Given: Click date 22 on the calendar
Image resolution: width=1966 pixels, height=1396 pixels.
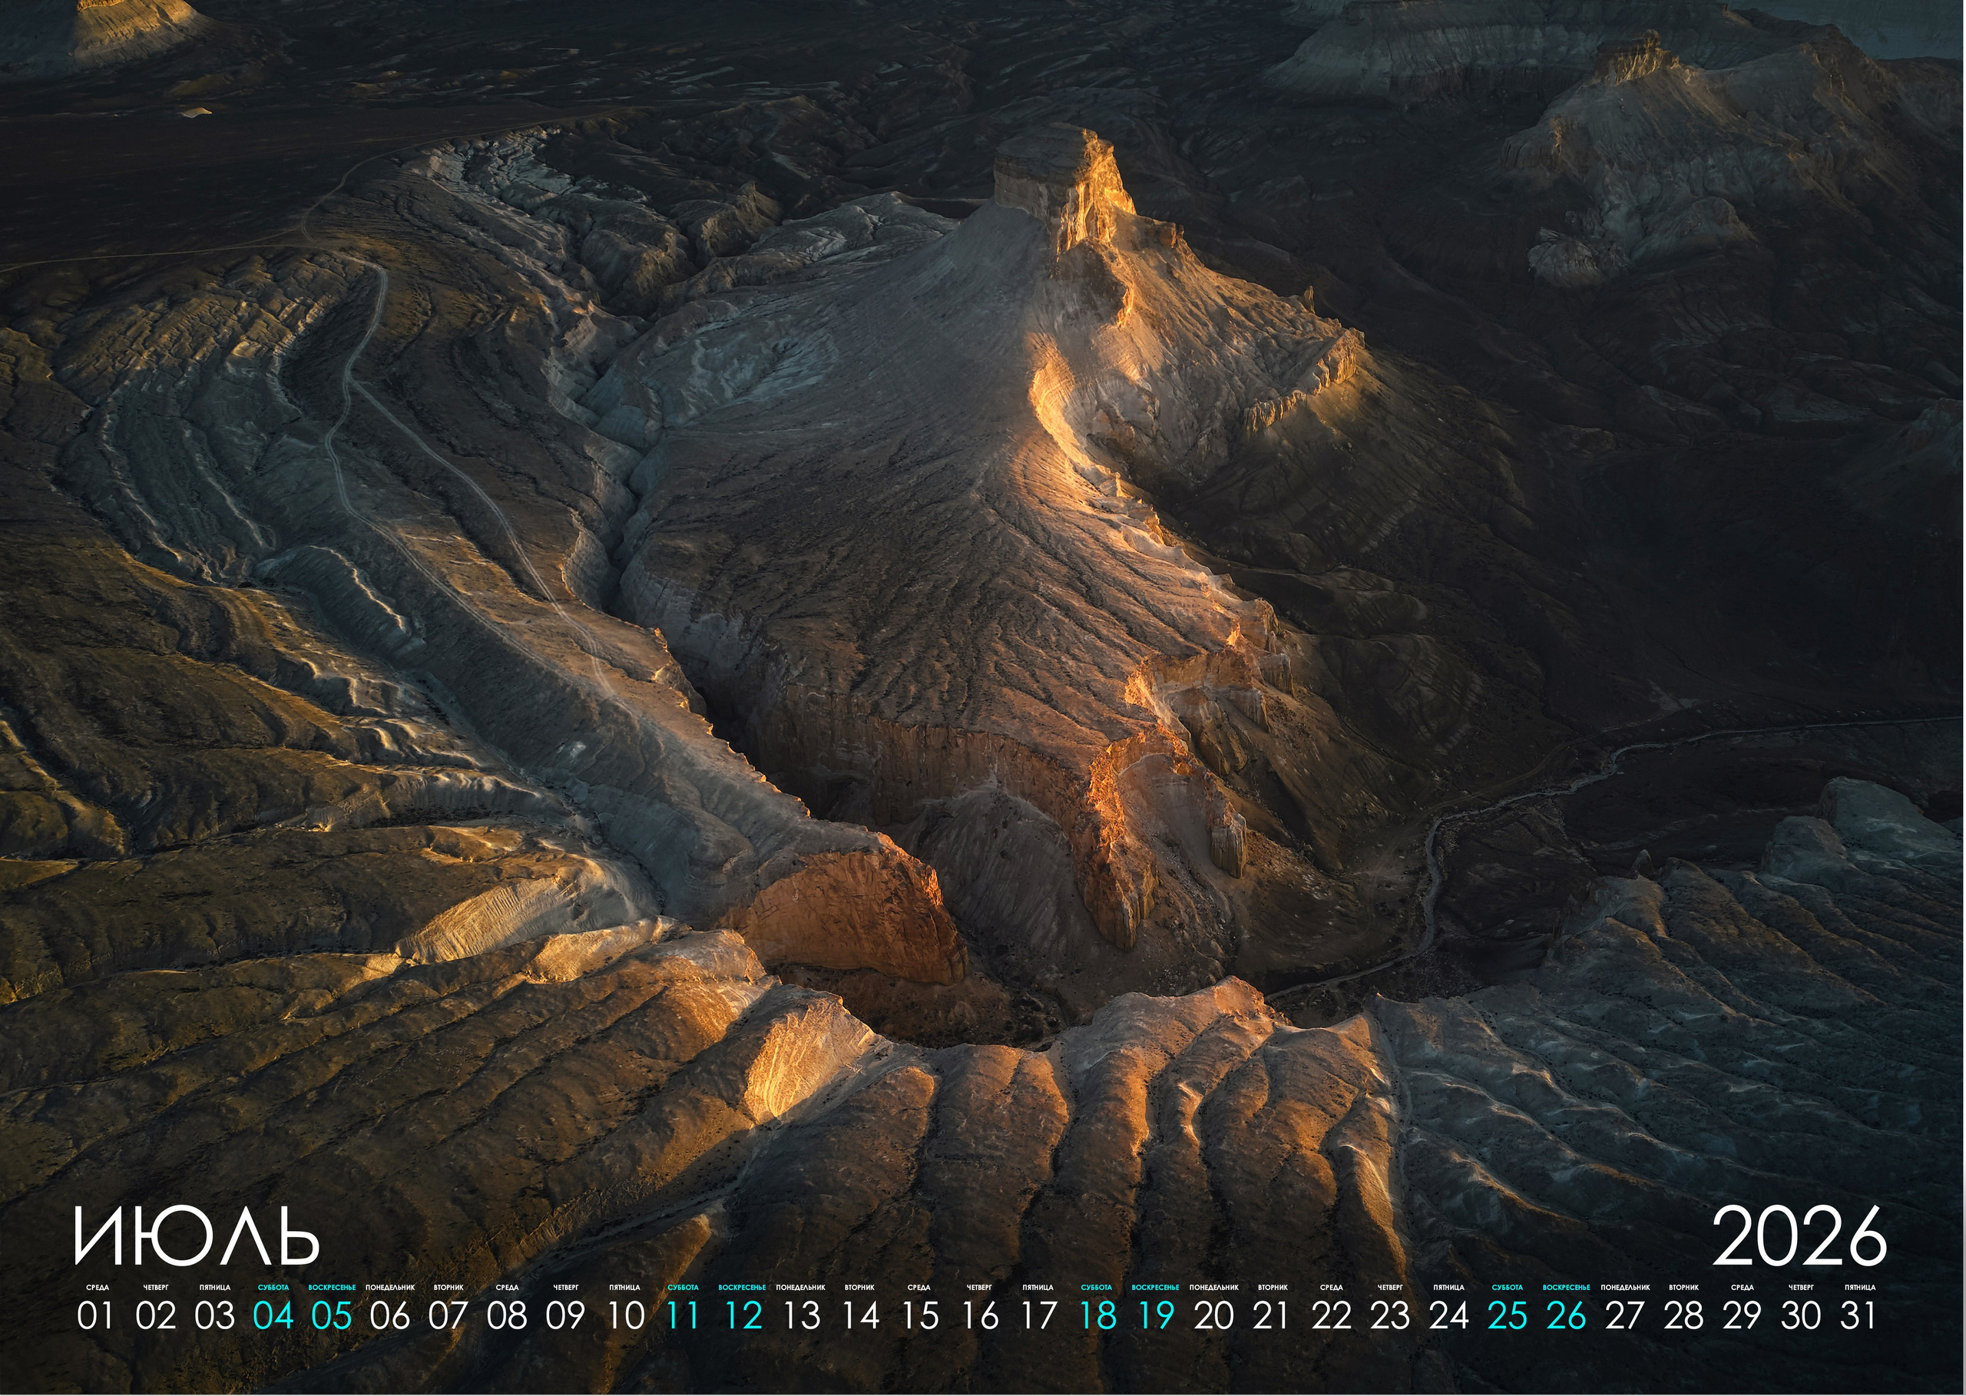Looking at the screenshot, I should tap(1332, 1316).
